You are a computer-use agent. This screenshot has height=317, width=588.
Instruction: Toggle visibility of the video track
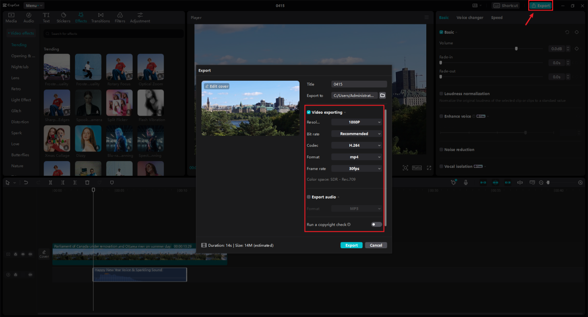click(23, 254)
